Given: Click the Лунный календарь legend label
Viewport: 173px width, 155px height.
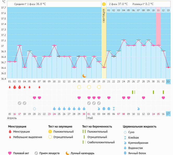Looking at the screenshot, I should click(x=83, y=153).
